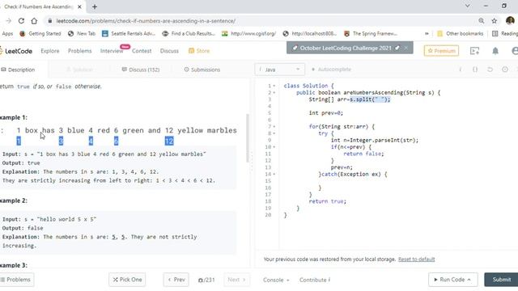Open the Find a Club Results bookmark

point(189,34)
